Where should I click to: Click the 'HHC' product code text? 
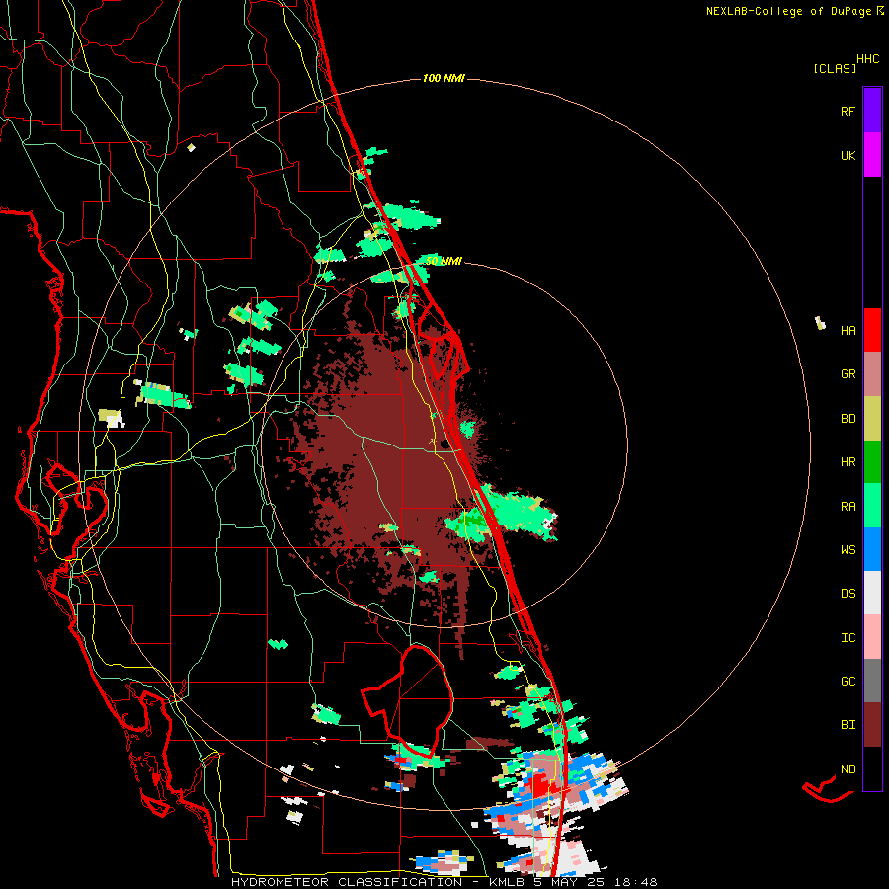[867, 59]
